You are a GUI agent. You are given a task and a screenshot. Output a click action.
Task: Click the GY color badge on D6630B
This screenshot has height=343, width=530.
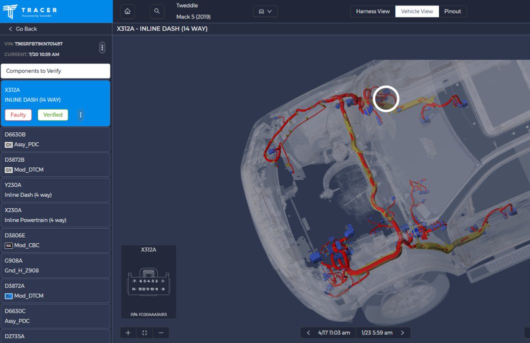click(9, 145)
